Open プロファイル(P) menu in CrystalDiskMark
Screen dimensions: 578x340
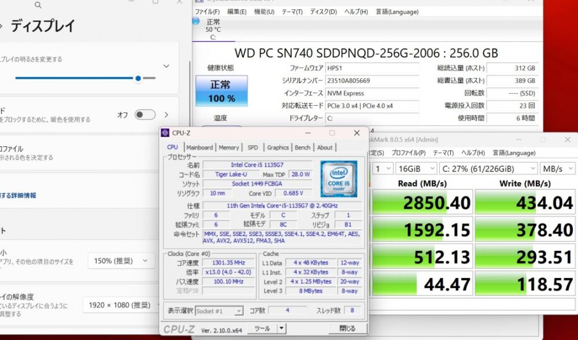[409, 153]
